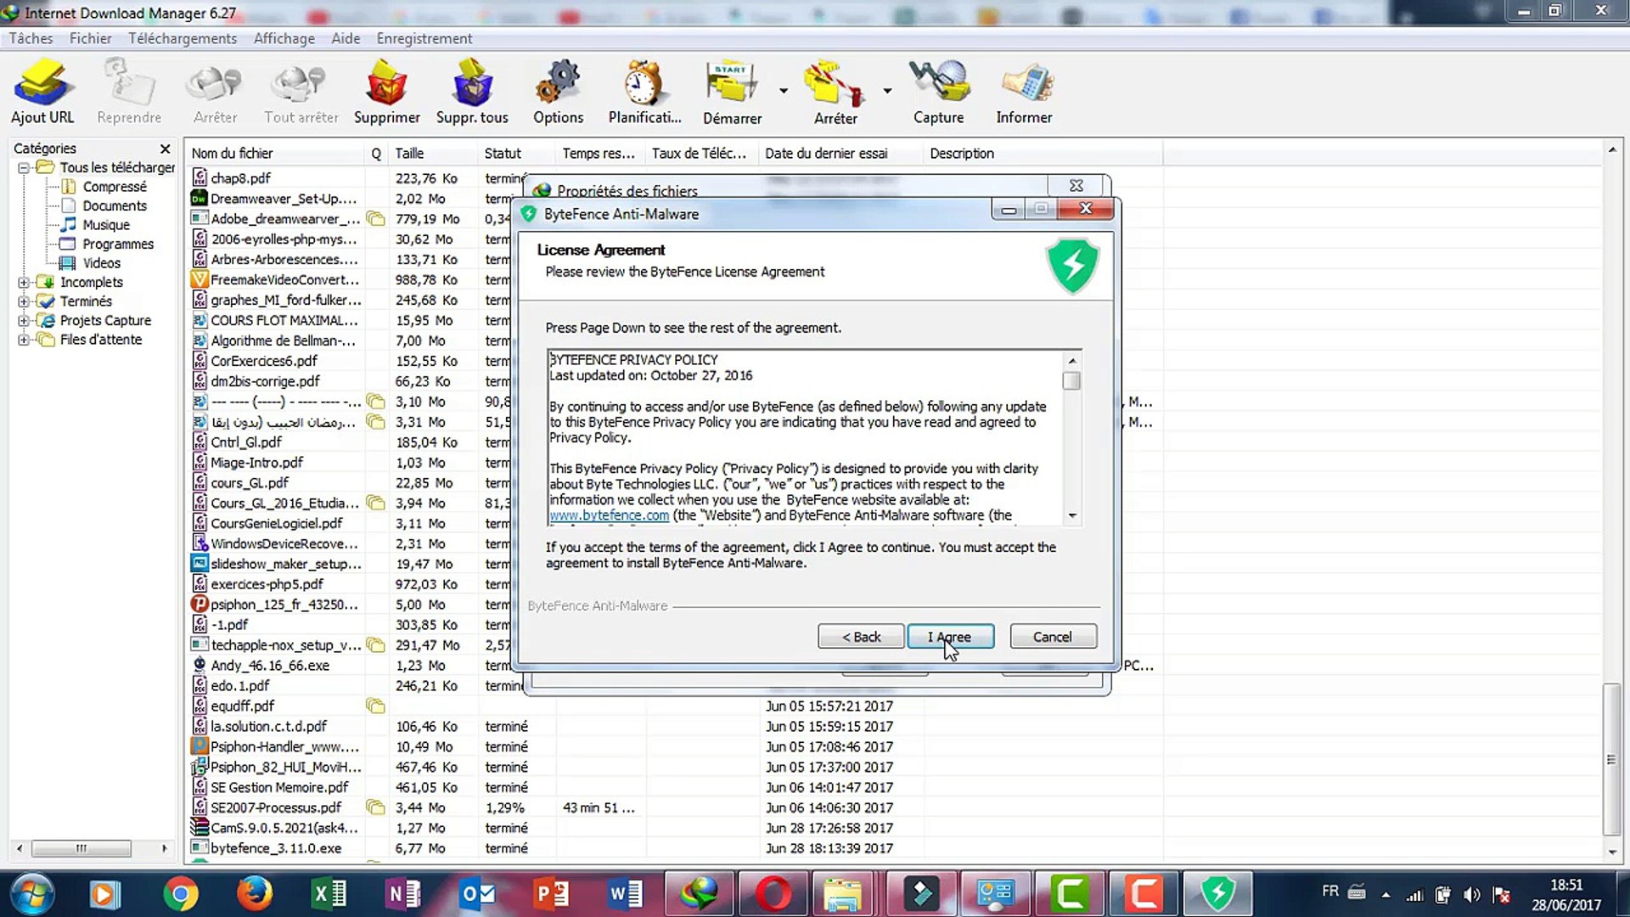Open the Affichage menu
This screenshot has height=917, width=1630.
pos(284,38)
